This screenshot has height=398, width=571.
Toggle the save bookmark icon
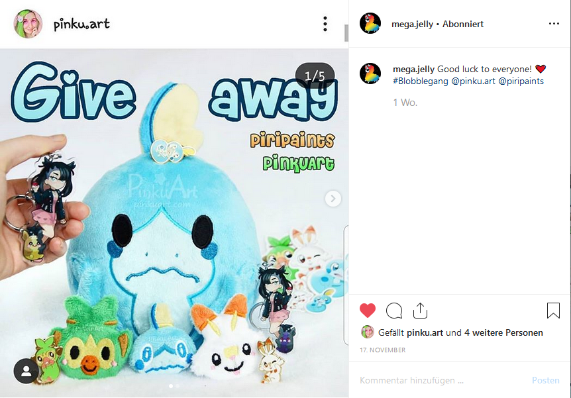(x=553, y=311)
